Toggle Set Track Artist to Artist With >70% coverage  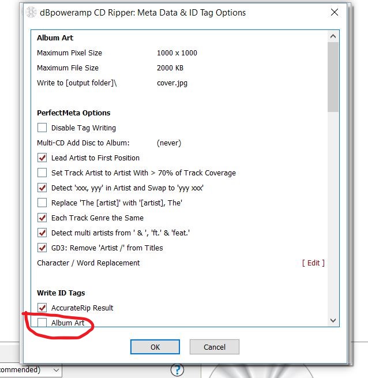pos(42,173)
